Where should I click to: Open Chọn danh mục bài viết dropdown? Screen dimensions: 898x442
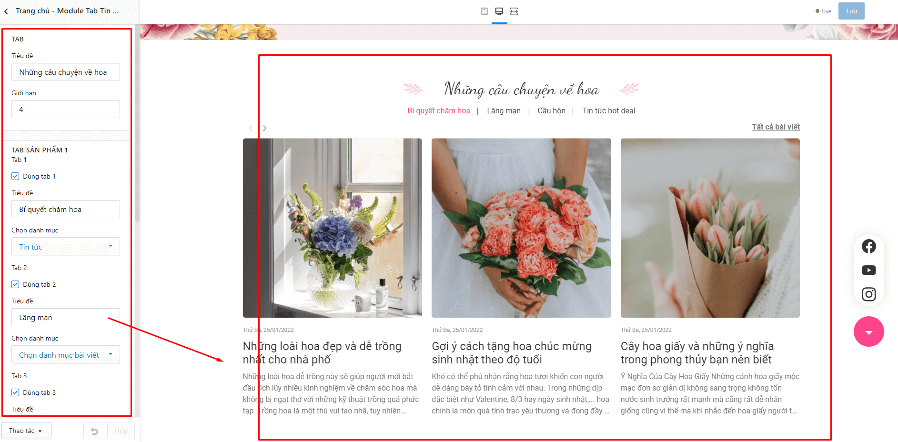(66, 355)
